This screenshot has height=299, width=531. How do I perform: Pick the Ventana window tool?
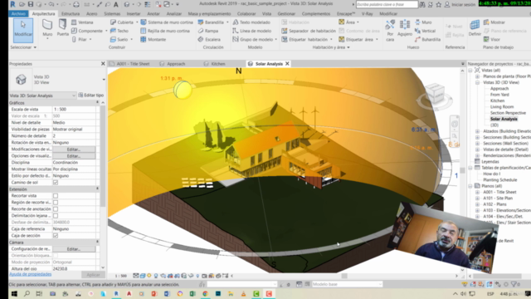click(82, 22)
